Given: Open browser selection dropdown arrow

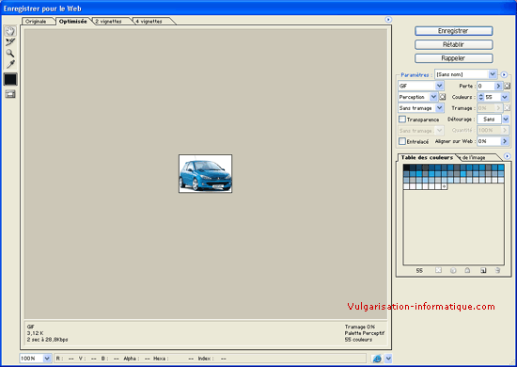Looking at the screenshot, I should coord(388,359).
